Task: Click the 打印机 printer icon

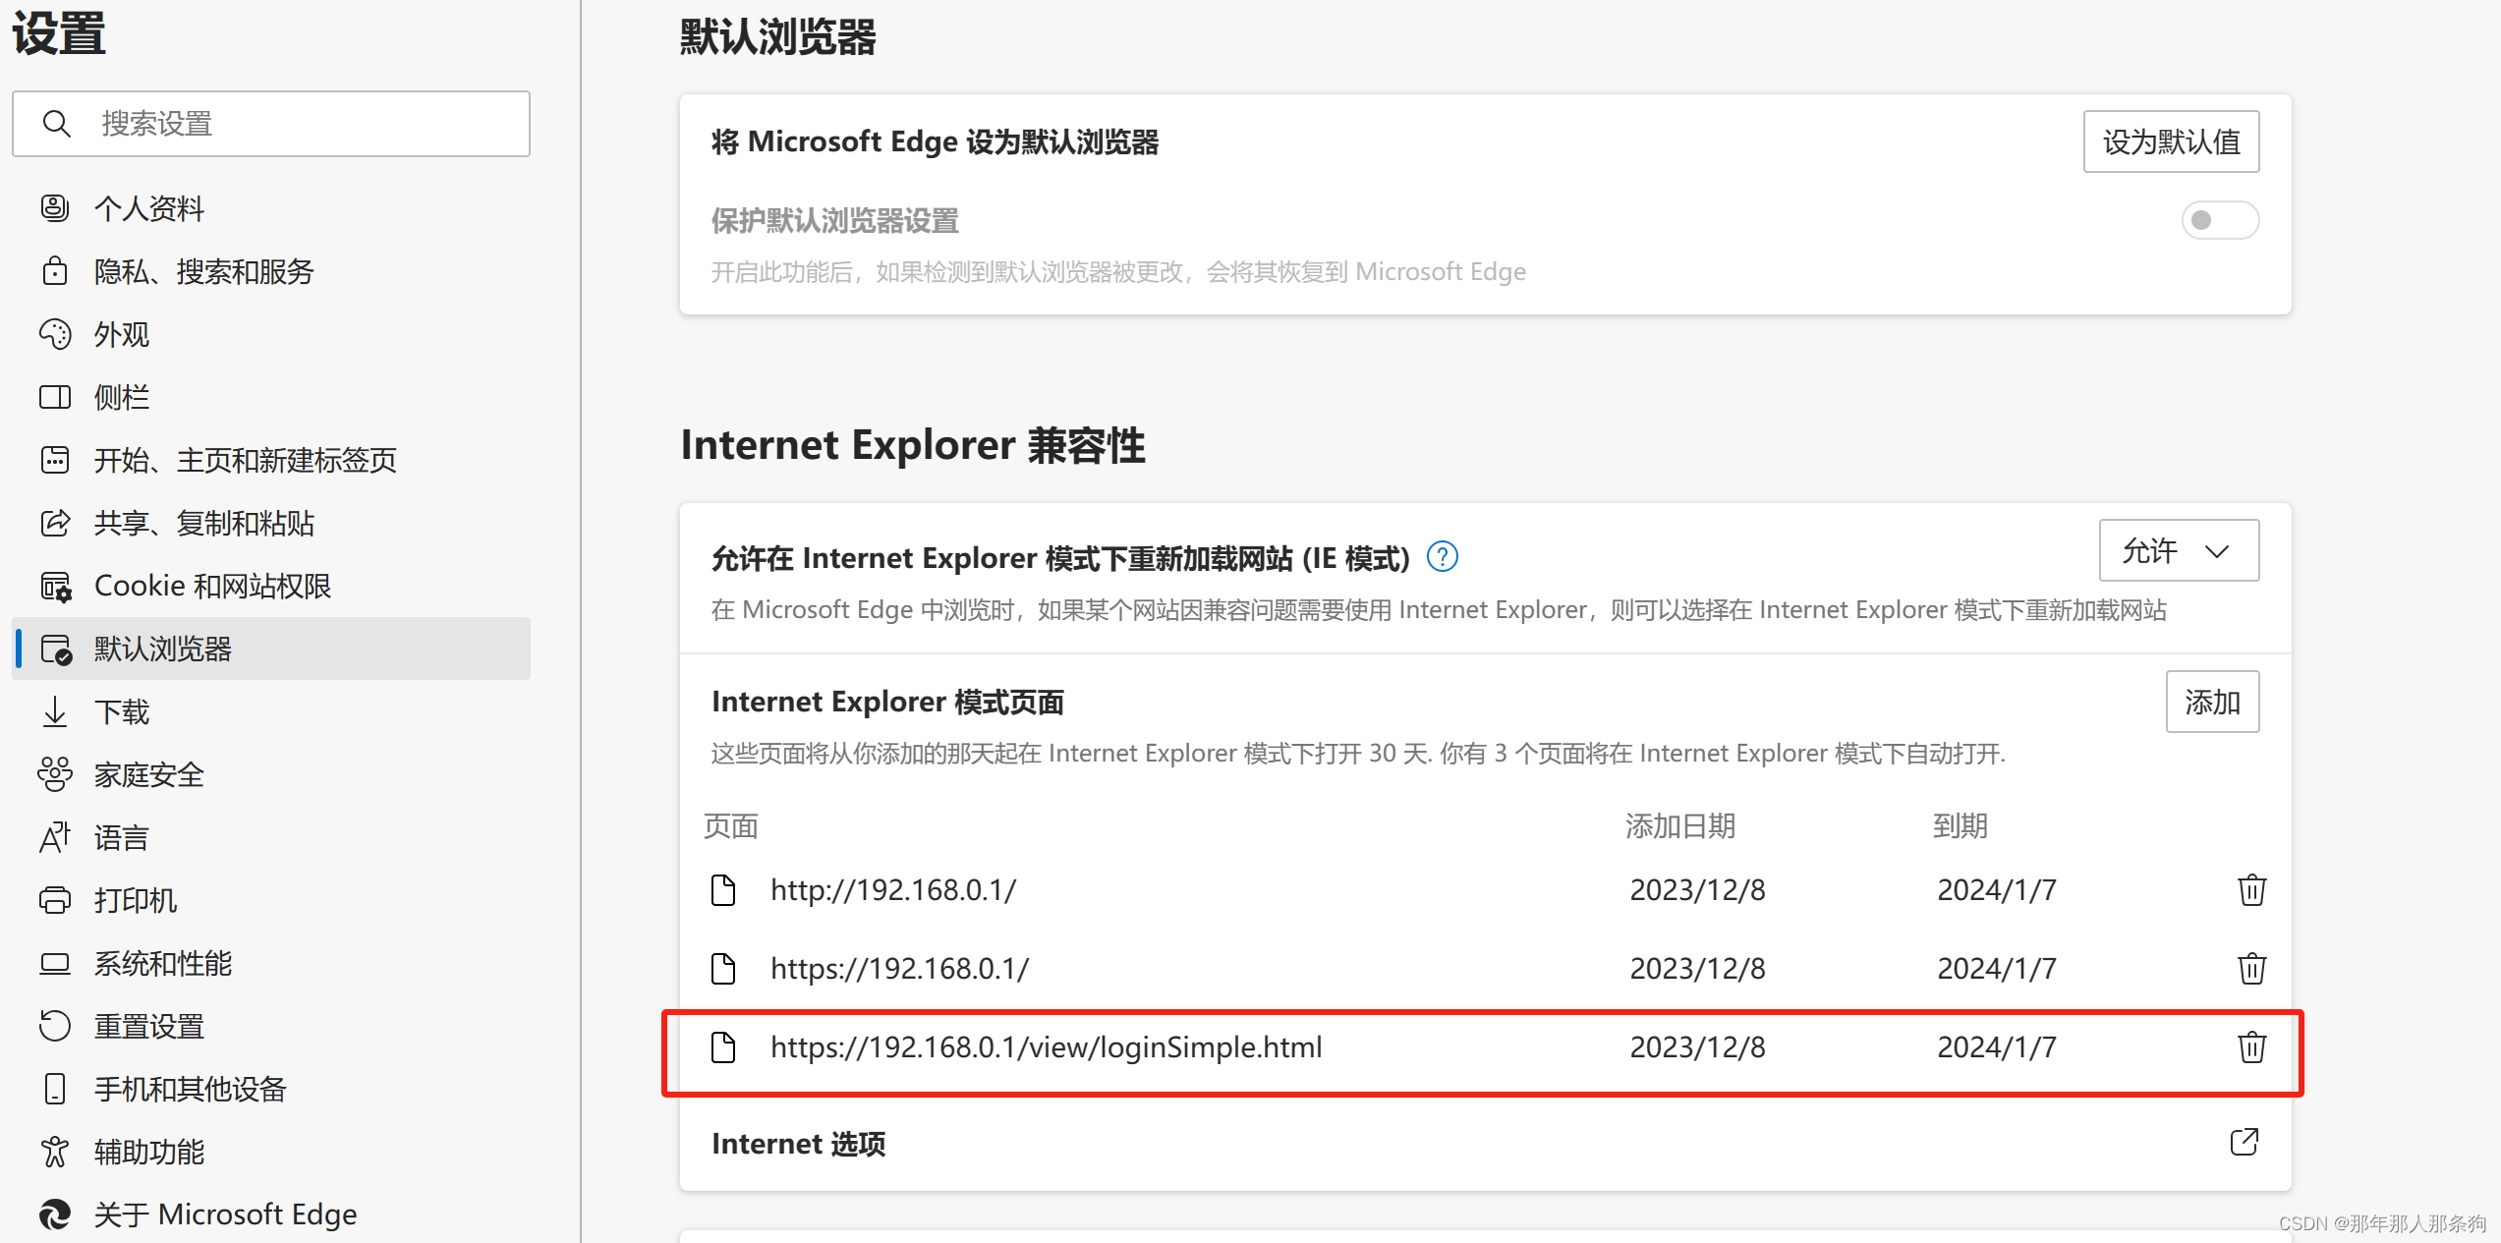Action: (x=55, y=900)
